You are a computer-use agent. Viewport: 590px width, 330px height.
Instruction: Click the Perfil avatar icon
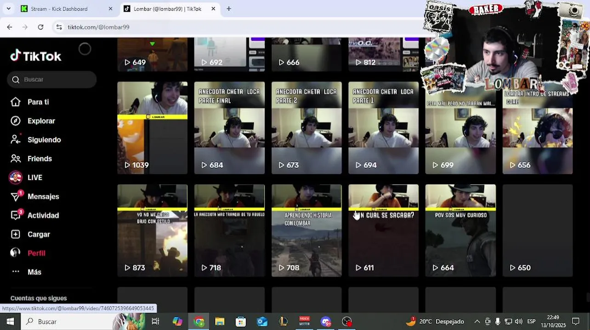(16, 253)
